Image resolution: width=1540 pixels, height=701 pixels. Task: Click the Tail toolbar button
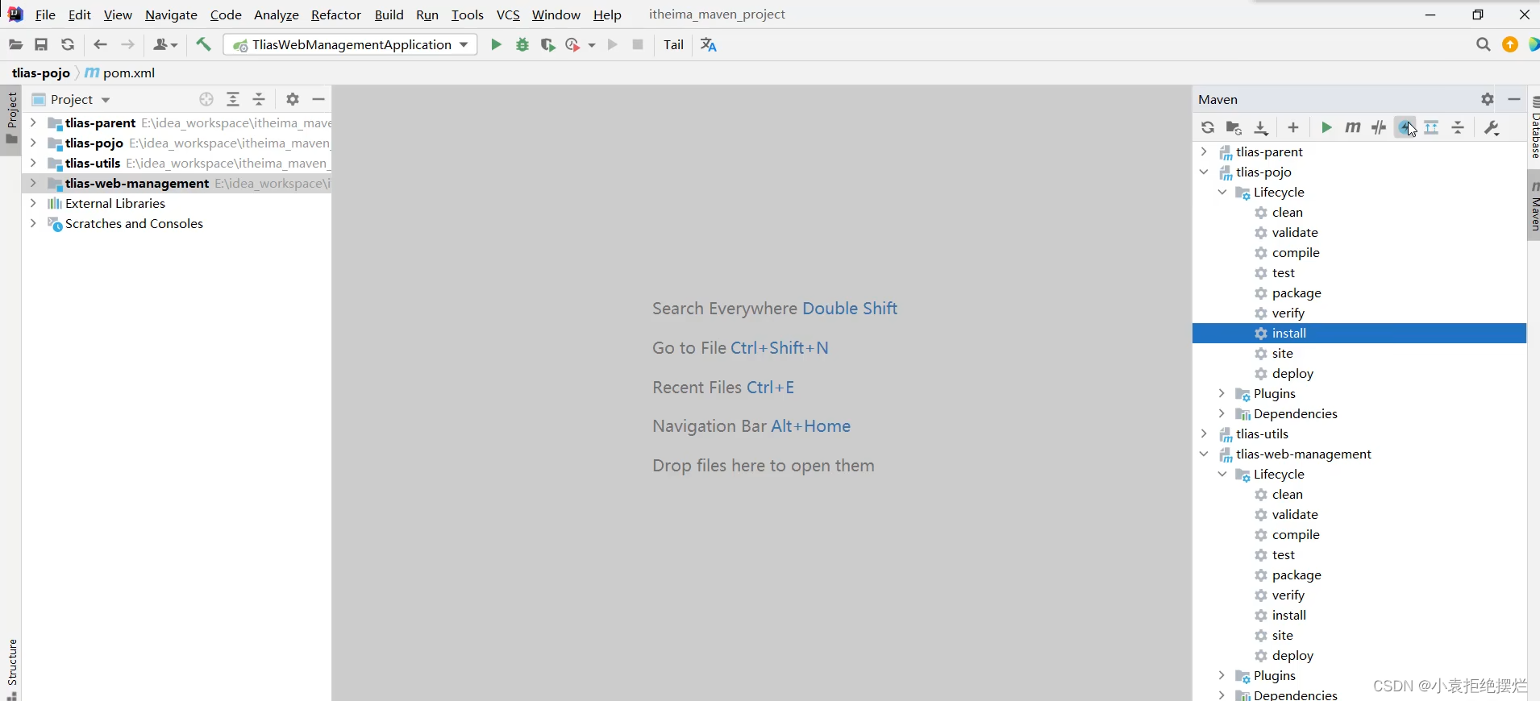674,45
